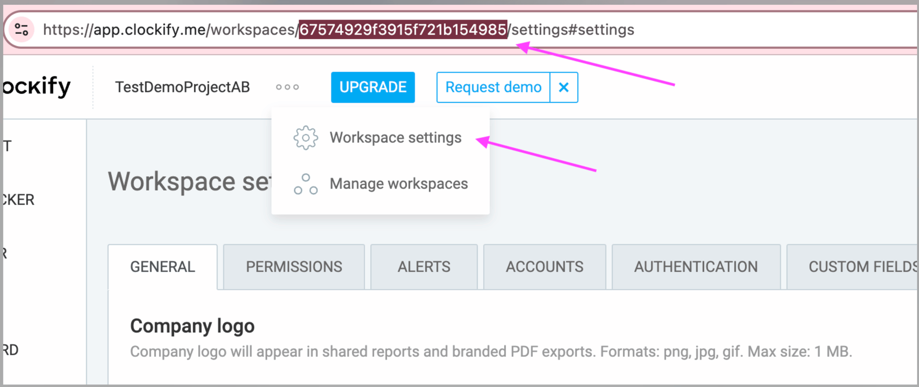Screen dimensions: 919x387
Task: Click the Request demo button
Action: 493,87
